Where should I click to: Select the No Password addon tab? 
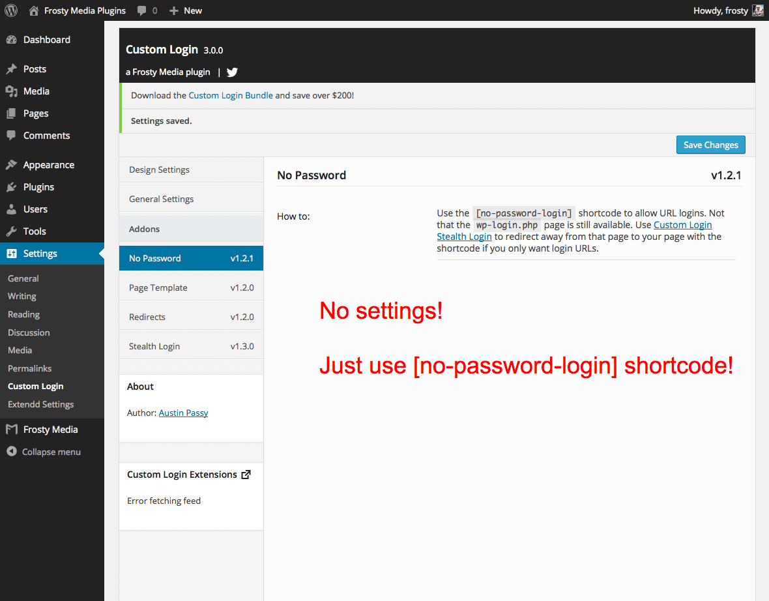191,258
